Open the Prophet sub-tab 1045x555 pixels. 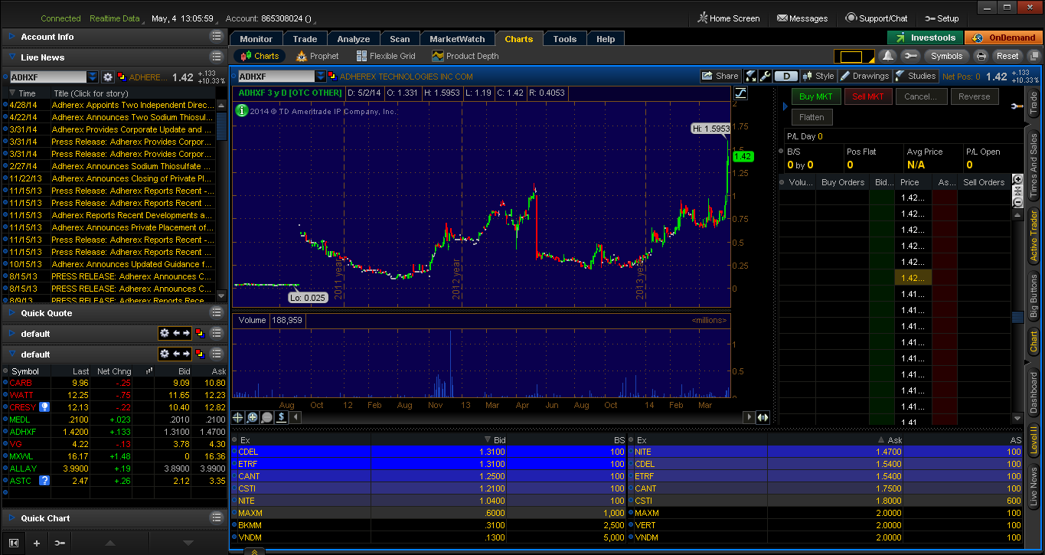318,56
